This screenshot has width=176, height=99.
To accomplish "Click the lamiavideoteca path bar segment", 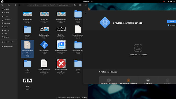I will point(64,5).
